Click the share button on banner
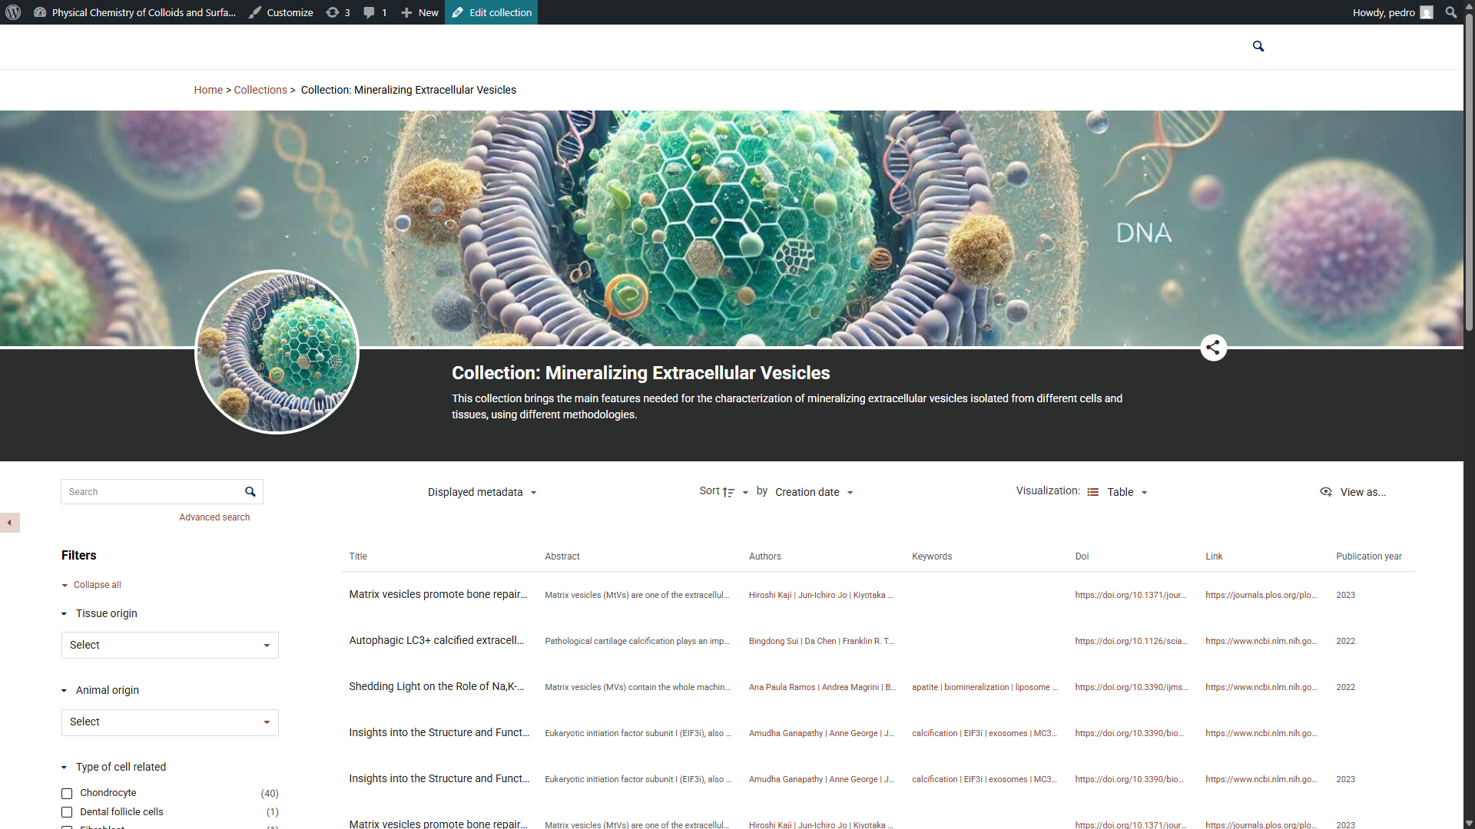 coord(1213,348)
